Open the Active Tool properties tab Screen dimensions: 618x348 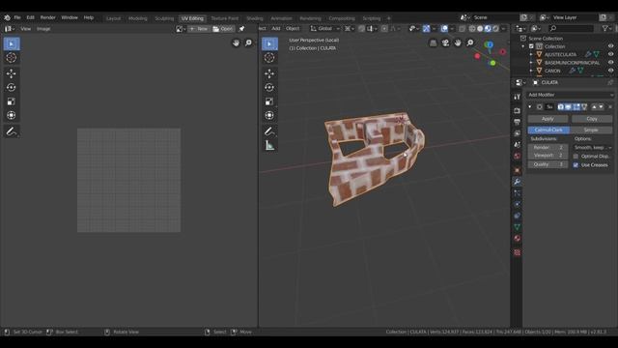tap(518, 97)
